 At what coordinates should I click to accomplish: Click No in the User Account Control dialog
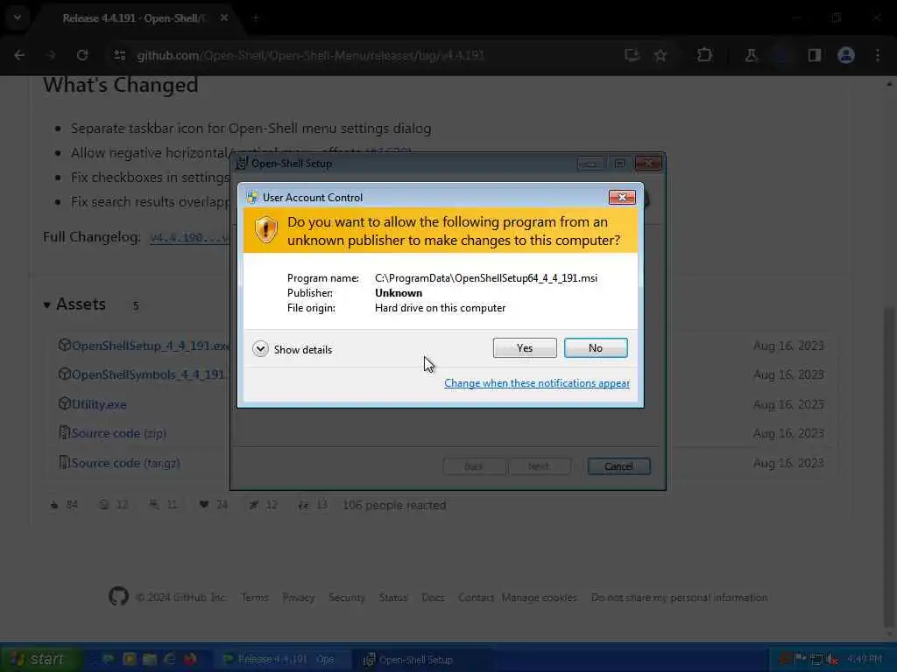tap(596, 348)
